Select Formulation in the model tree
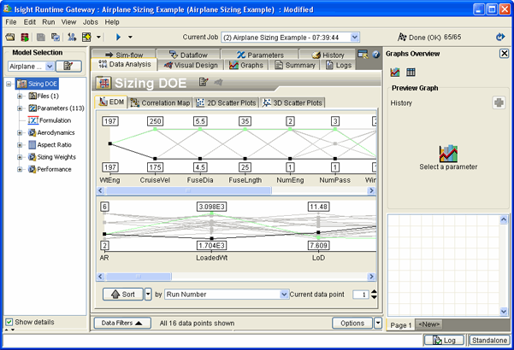The height and width of the screenshot is (350, 514). 50,120
